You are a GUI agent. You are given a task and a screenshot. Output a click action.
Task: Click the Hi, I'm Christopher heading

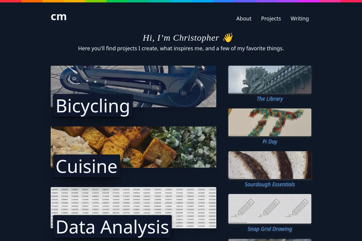(181, 38)
